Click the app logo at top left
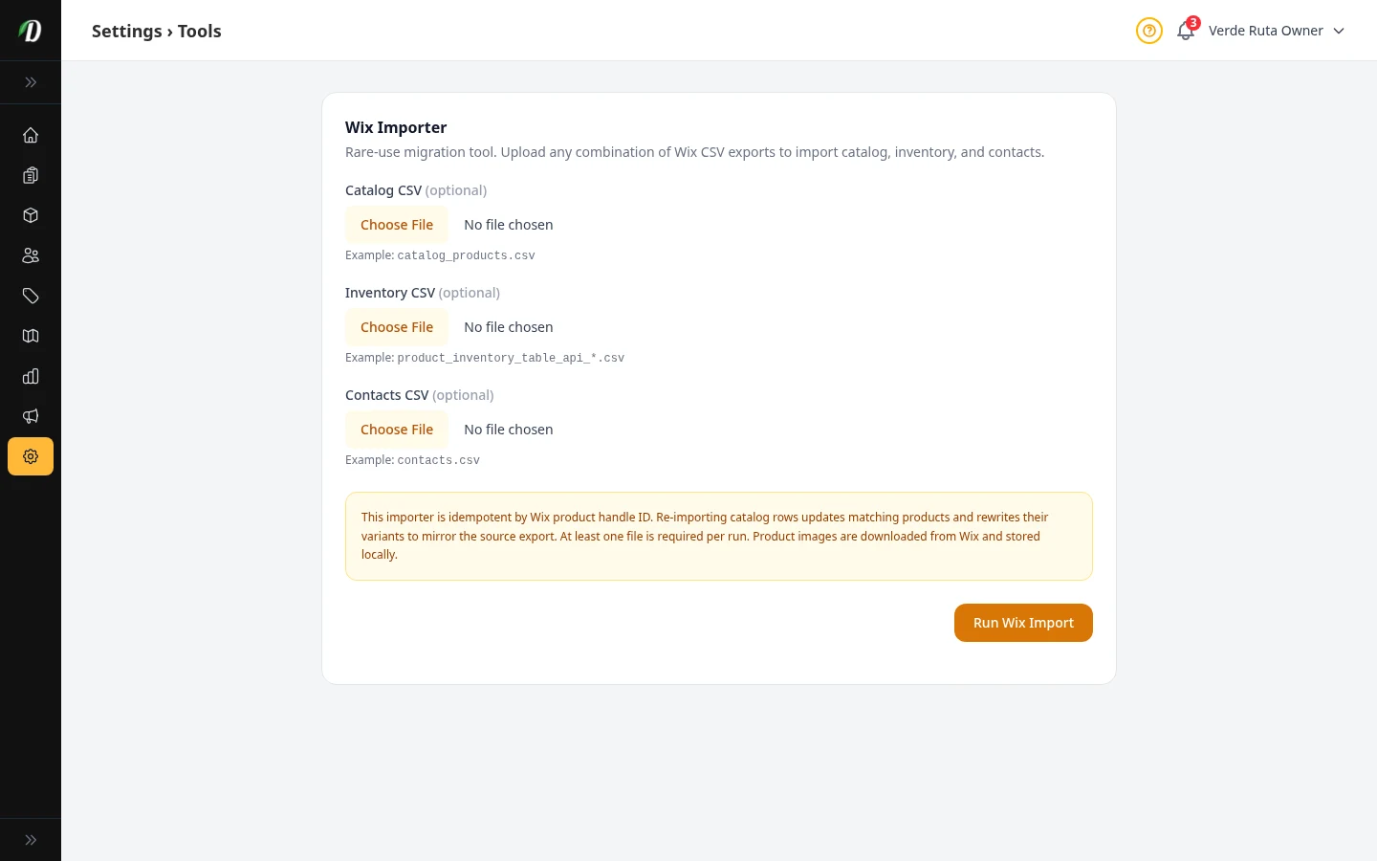This screenshot has width=1377, height=861. click(31, 31)
